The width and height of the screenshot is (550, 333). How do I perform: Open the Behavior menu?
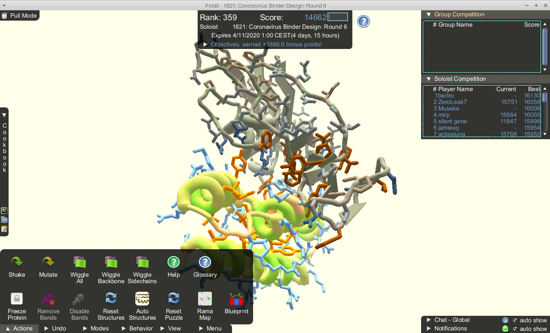pos(137,328)
